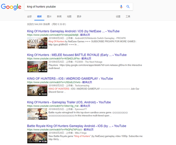Start voice search with microphone icon

tap(121, 7)
